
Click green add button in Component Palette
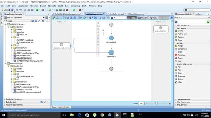point(208,22)
